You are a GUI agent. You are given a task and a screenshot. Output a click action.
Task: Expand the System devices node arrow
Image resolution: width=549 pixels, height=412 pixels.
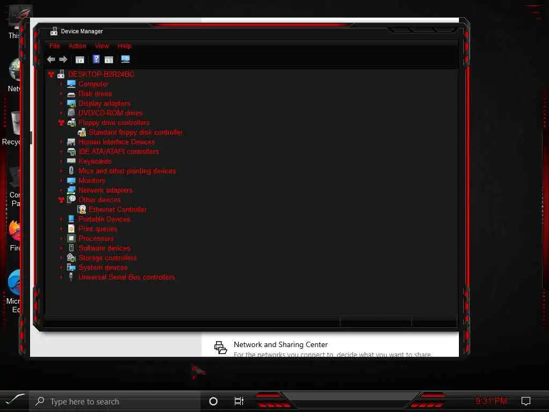(x=61, y=267)
